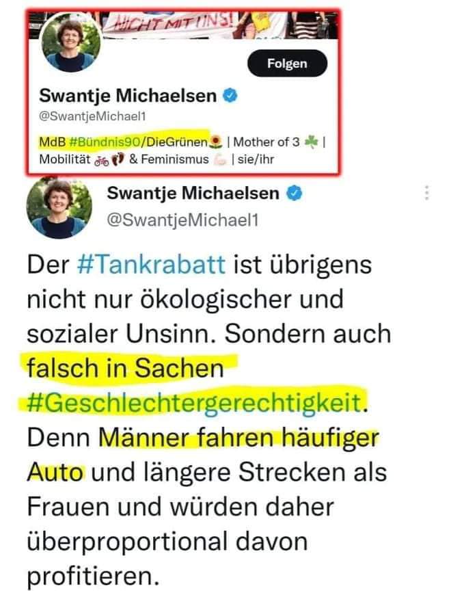Click the Swantje Michaelsen name in profile card
464x591 pixels.
pyautogui.click(x=128, y=95)
